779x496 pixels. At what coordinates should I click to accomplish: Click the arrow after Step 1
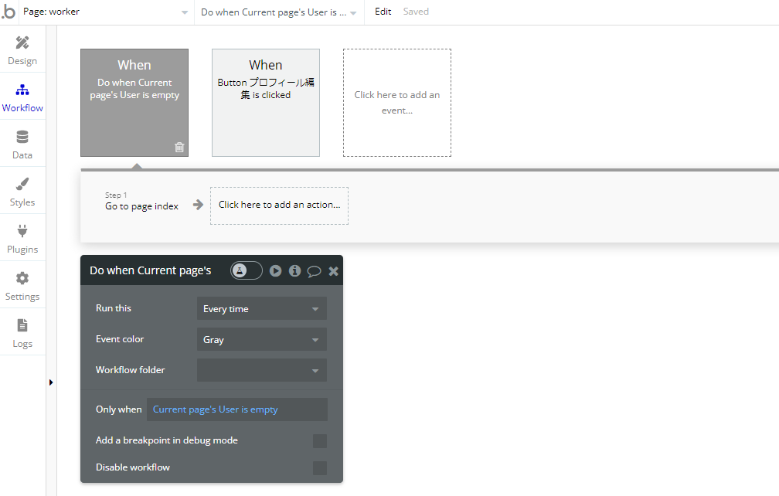(198, 205)
